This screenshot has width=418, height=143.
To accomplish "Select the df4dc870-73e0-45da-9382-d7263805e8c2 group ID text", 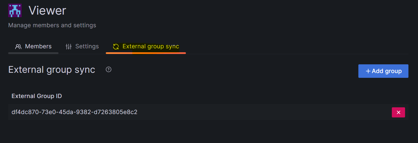I will click(74, 112).
